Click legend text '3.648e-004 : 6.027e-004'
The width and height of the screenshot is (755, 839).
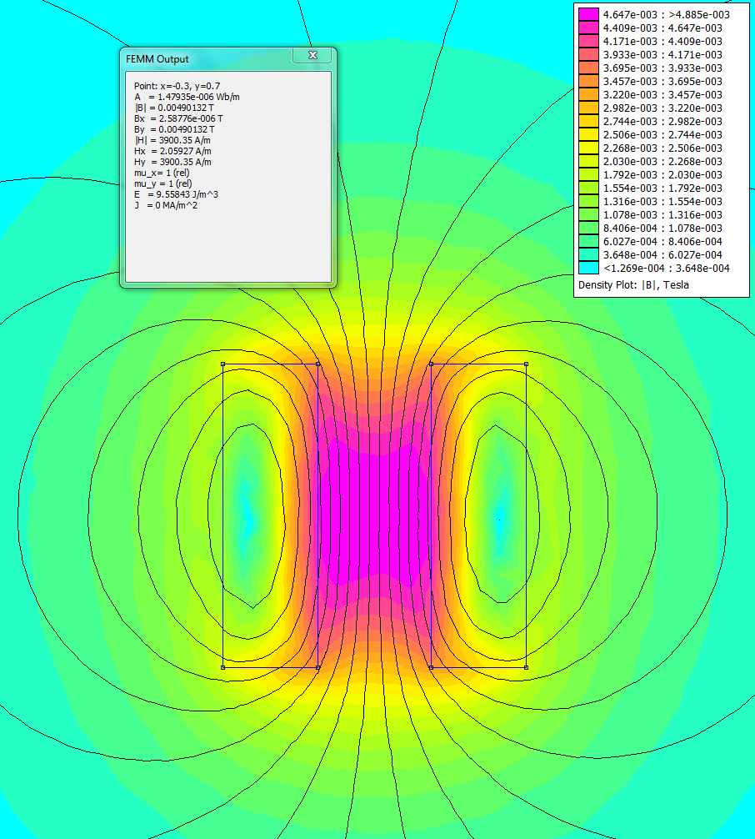[662, 254]
